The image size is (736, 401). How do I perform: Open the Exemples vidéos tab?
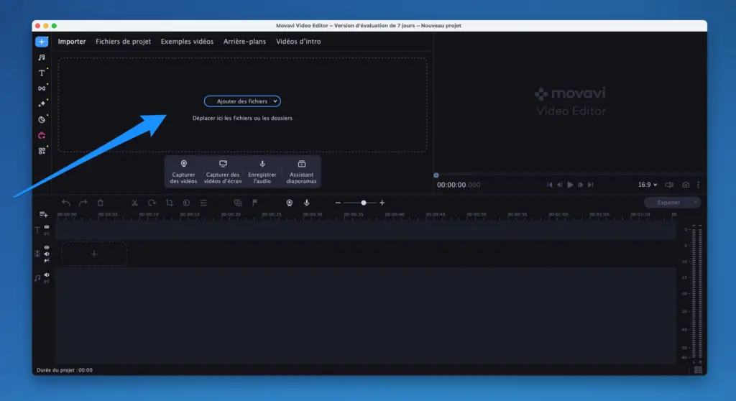coord(188,42)
